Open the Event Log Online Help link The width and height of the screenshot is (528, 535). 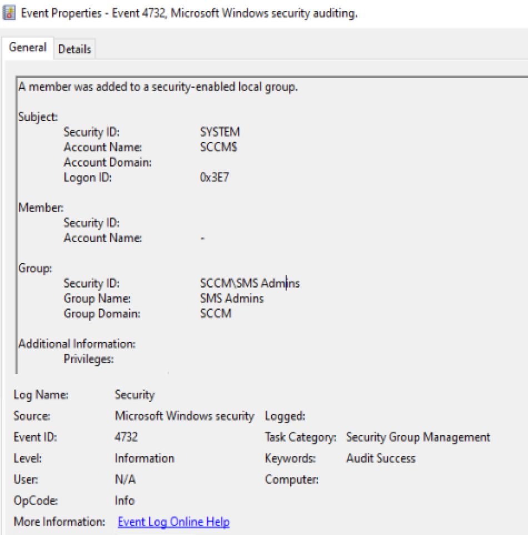173,522
